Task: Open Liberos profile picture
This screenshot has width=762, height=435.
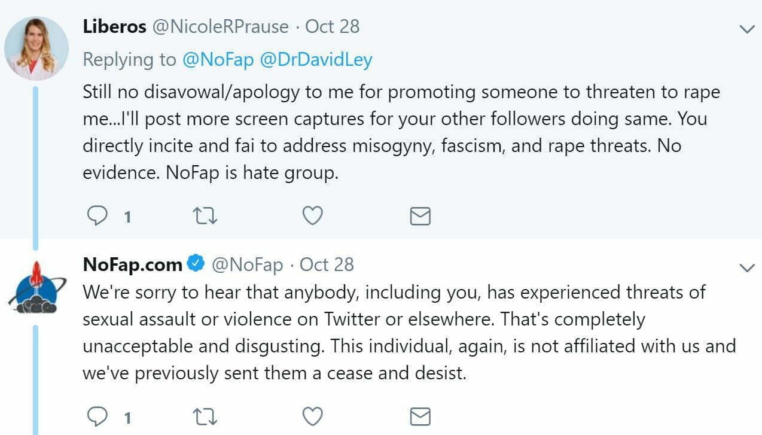Action: coord(36,48)
